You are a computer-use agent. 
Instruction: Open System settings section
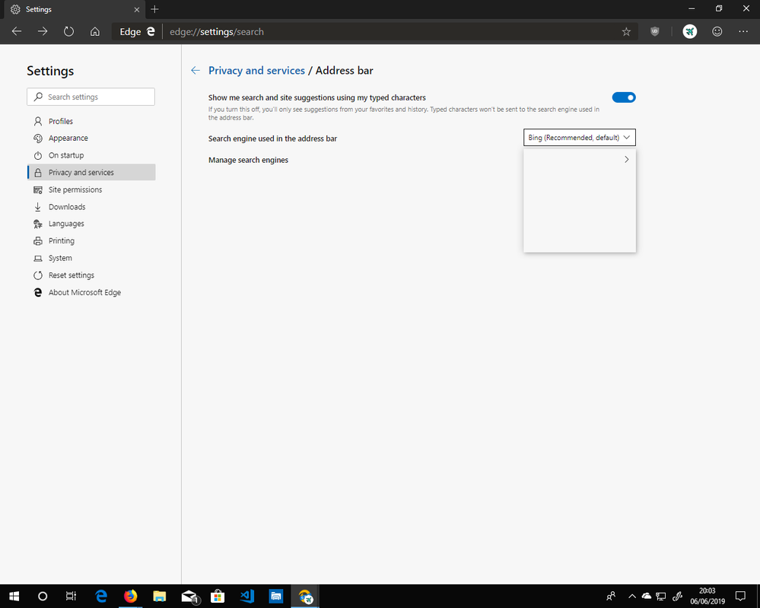tap(91, 258)
